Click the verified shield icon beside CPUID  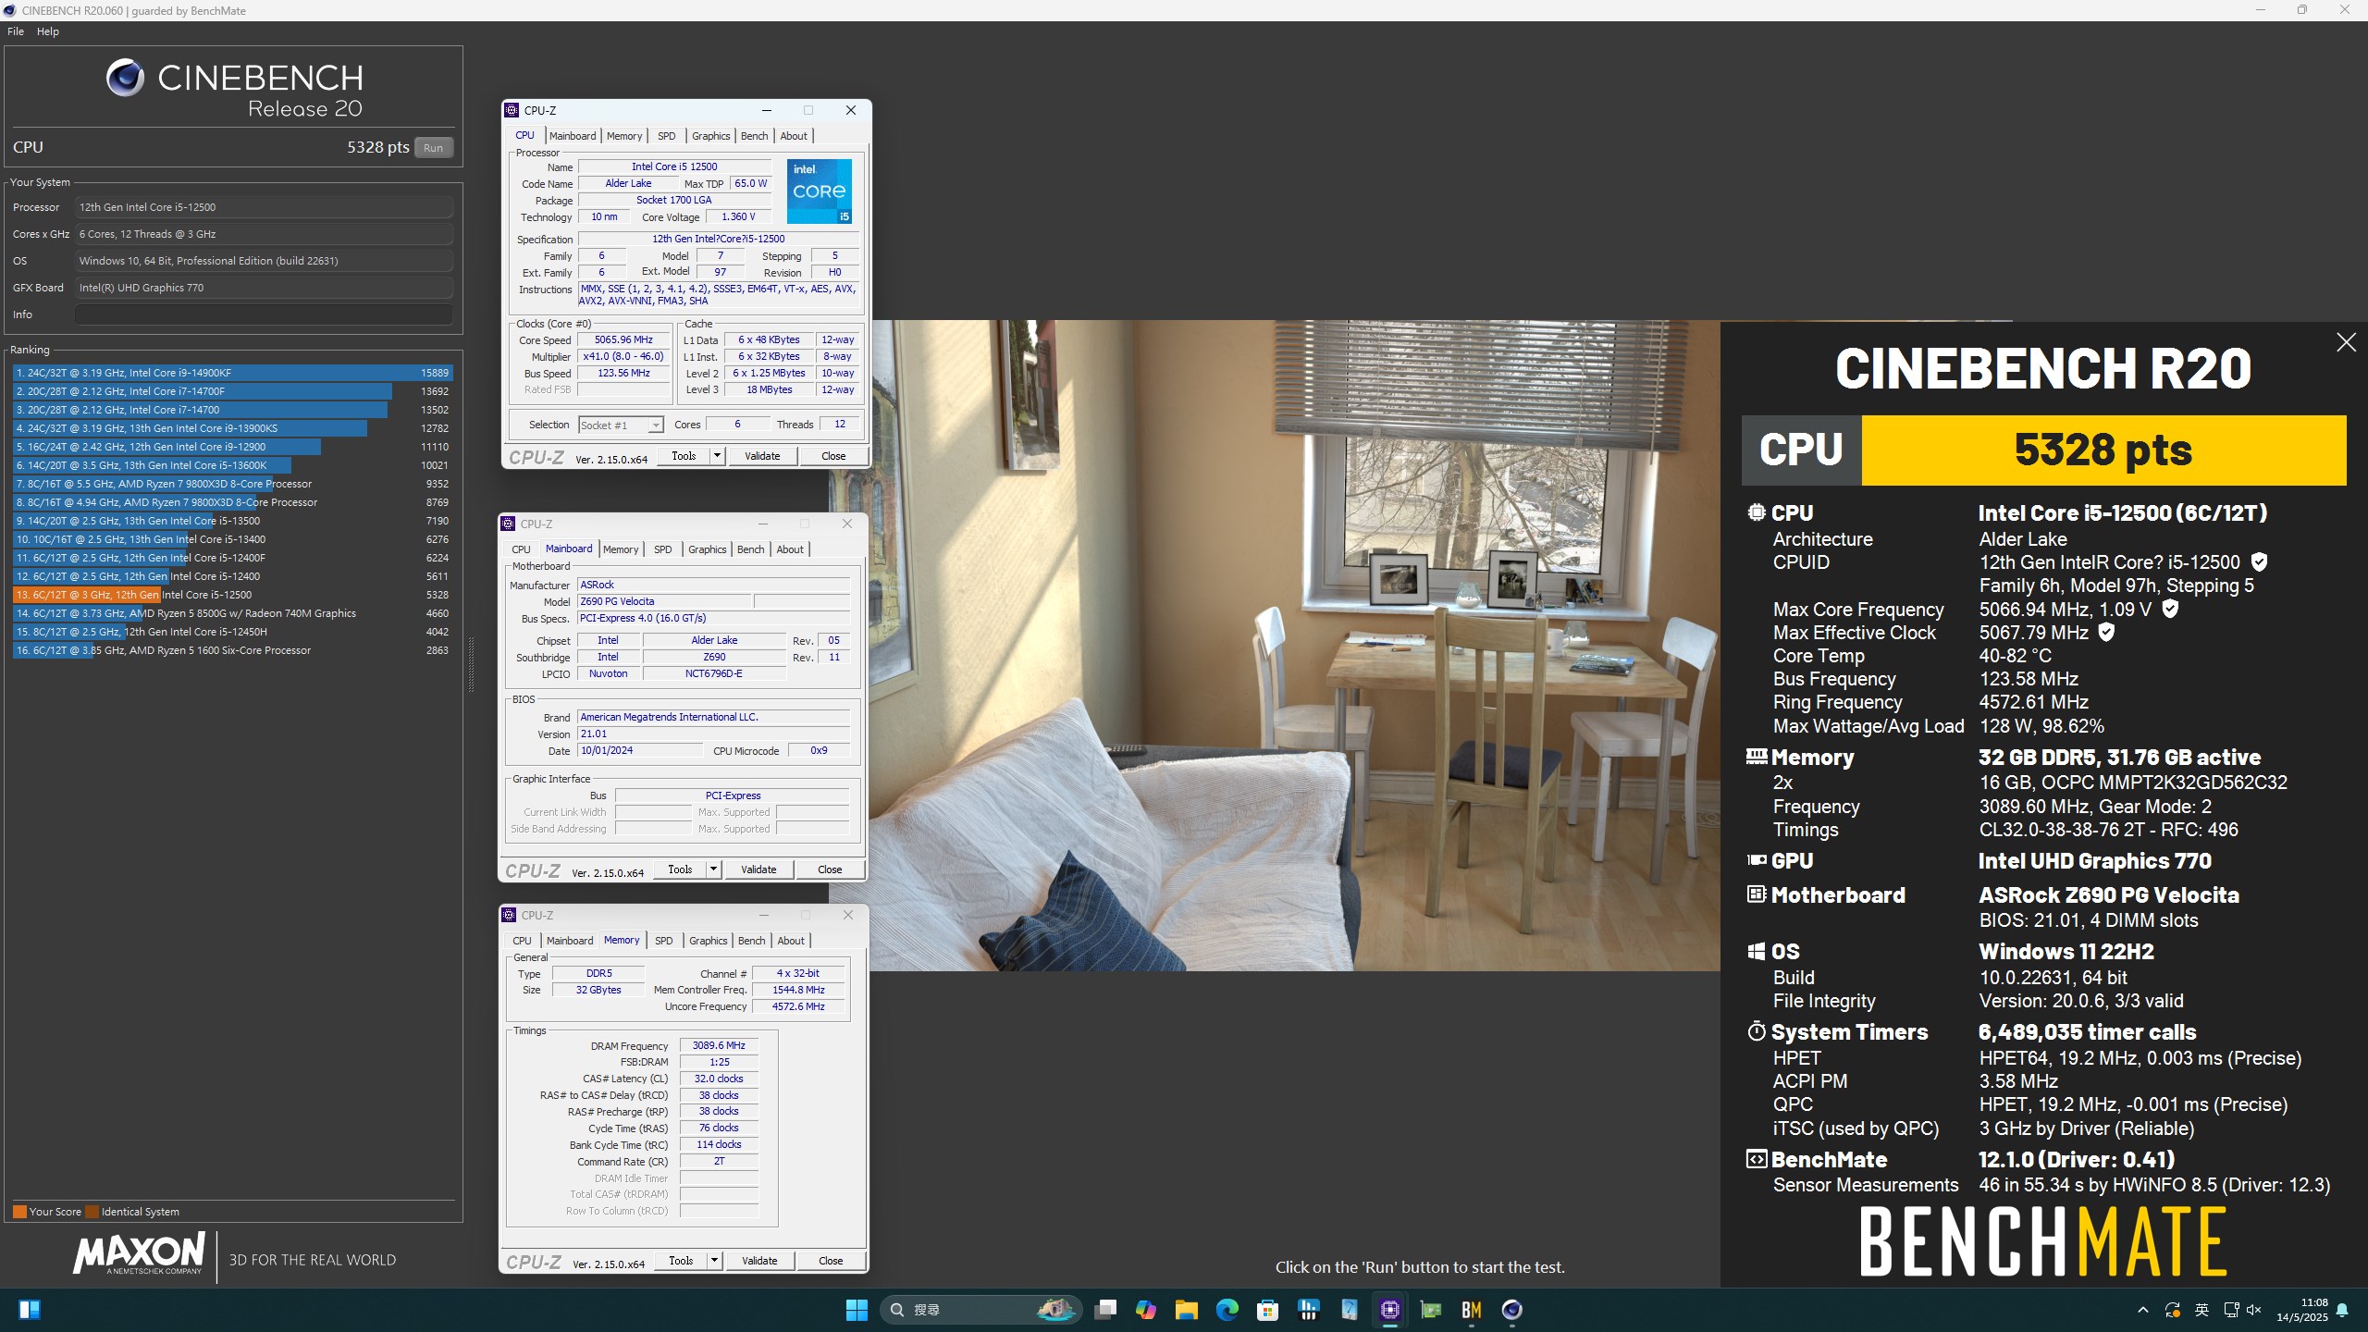tap(2259, 562)
